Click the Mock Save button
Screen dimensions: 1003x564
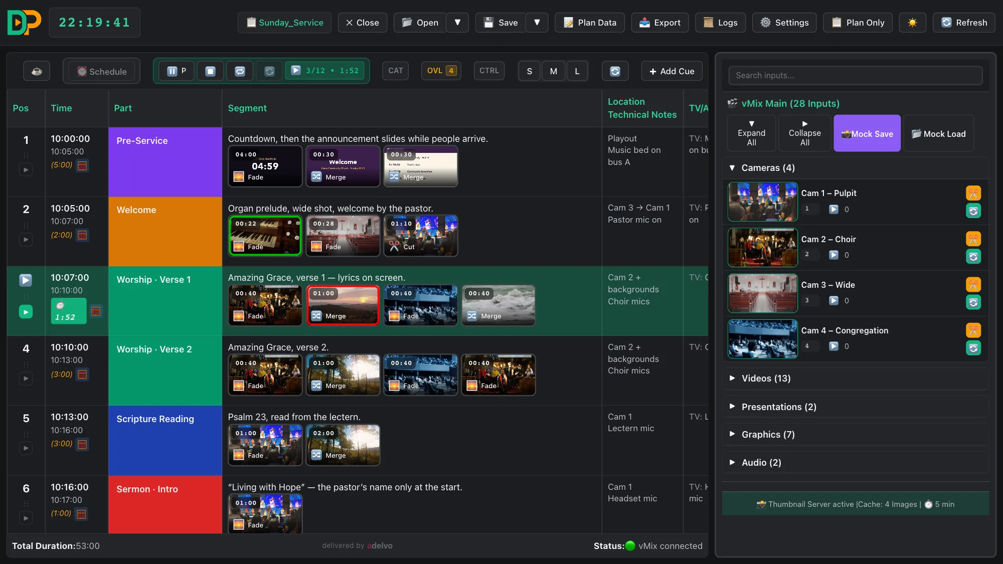[867, 134]
